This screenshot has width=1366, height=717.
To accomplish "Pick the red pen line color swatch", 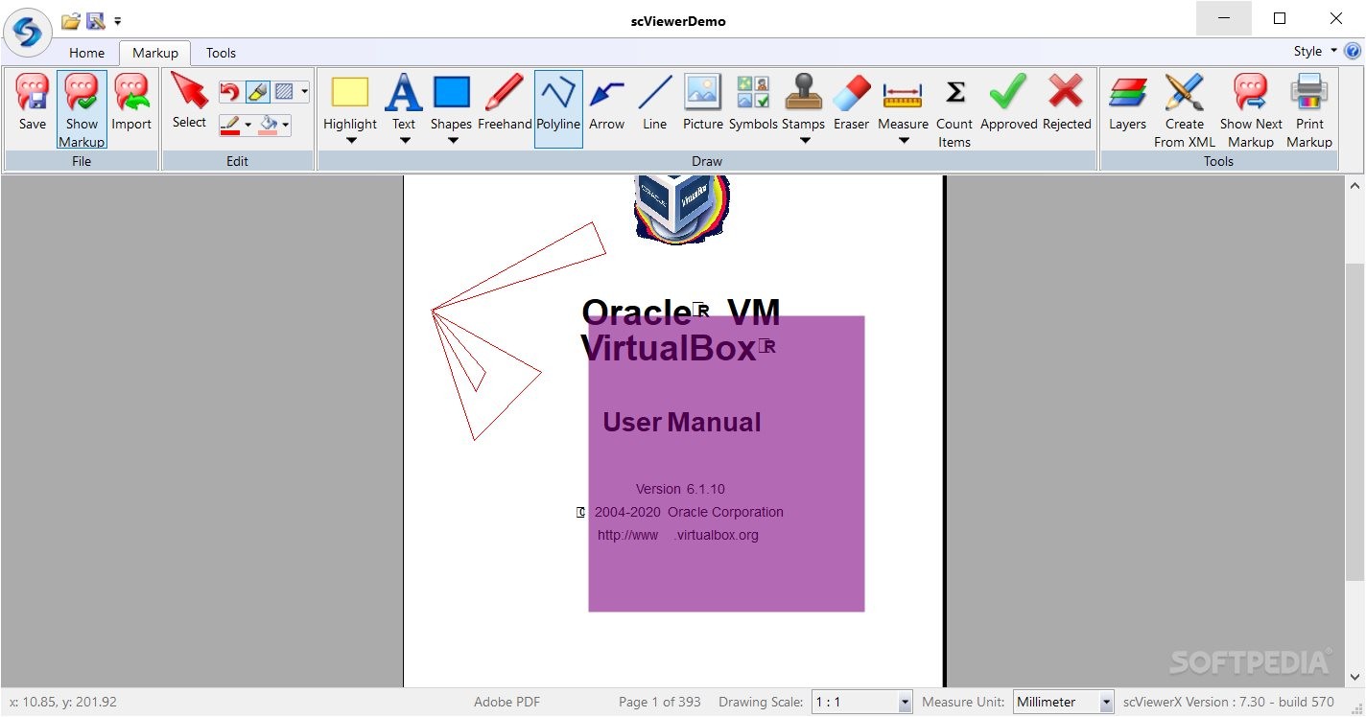I will click(x=230, y=125).
